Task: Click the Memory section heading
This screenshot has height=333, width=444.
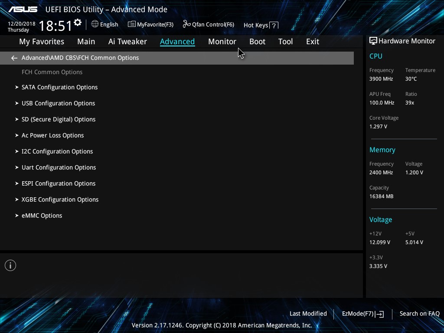Action: (x=382, y=150)
